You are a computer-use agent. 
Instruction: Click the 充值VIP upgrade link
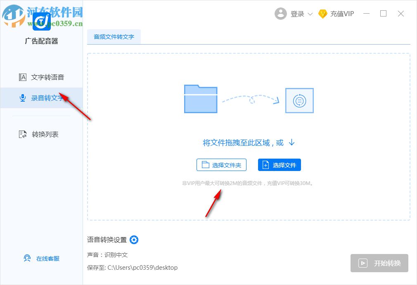coord(341,13)
